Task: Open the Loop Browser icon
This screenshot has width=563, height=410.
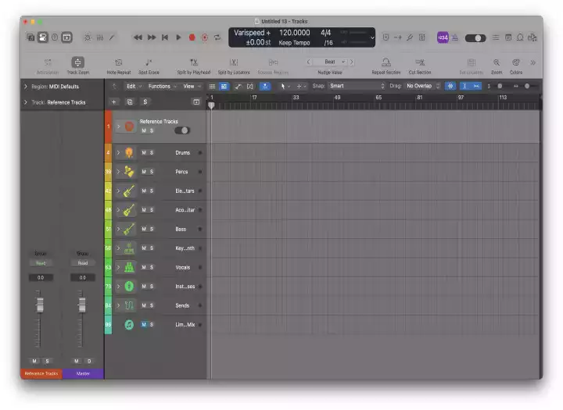Action: tap(520, 37)
